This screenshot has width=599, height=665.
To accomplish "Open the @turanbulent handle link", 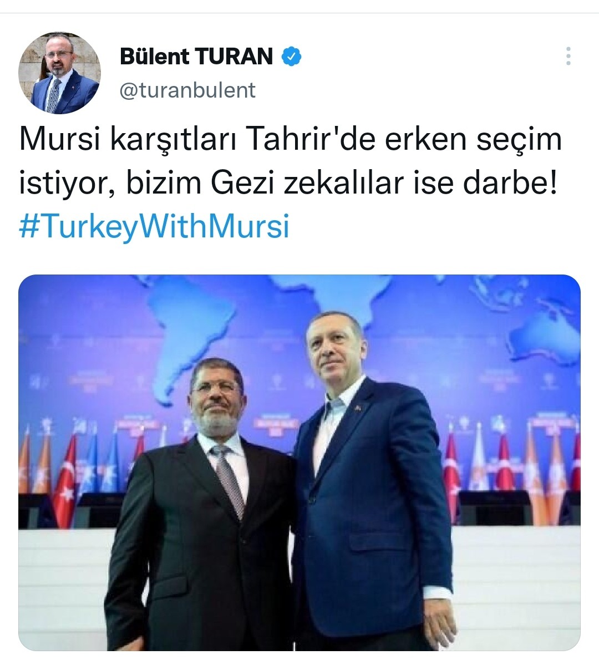I will click(187, 90).
